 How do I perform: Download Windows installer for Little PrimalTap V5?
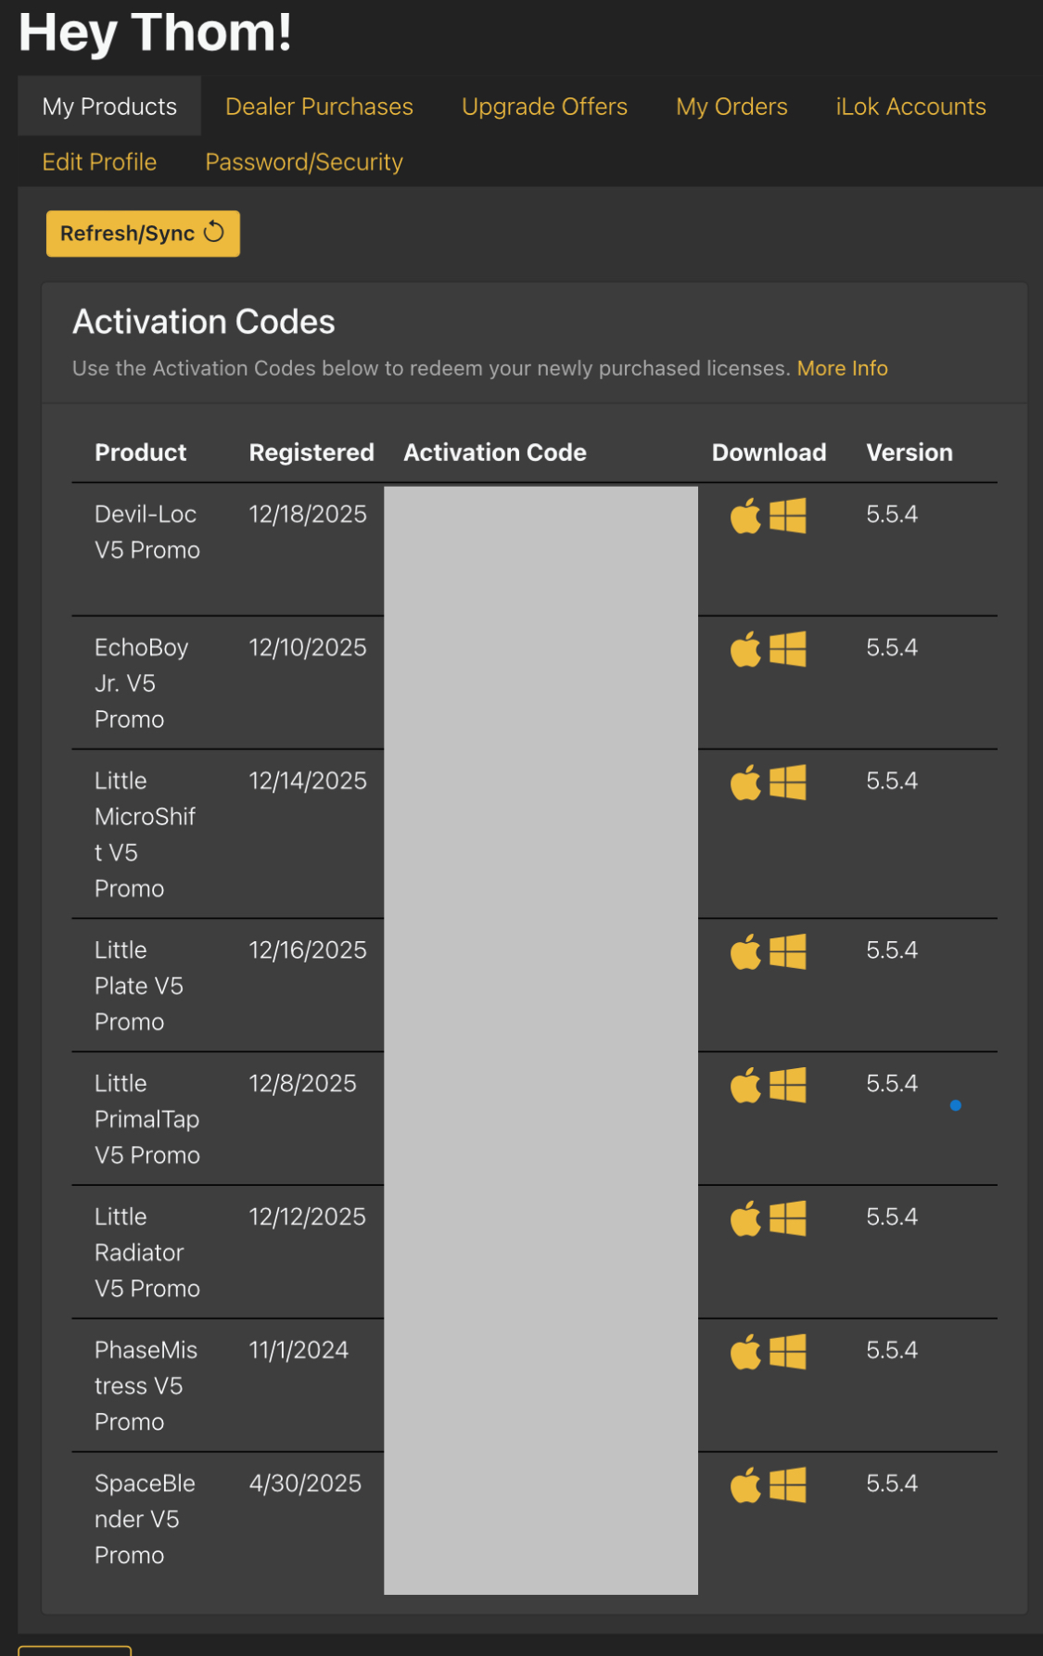coord(788,1085)
